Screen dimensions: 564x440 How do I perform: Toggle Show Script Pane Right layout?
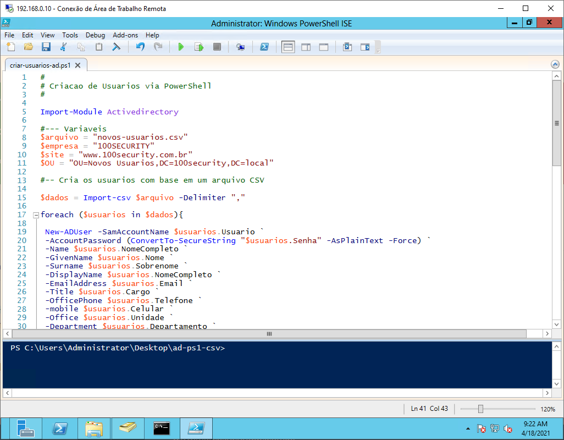(306, 47)
